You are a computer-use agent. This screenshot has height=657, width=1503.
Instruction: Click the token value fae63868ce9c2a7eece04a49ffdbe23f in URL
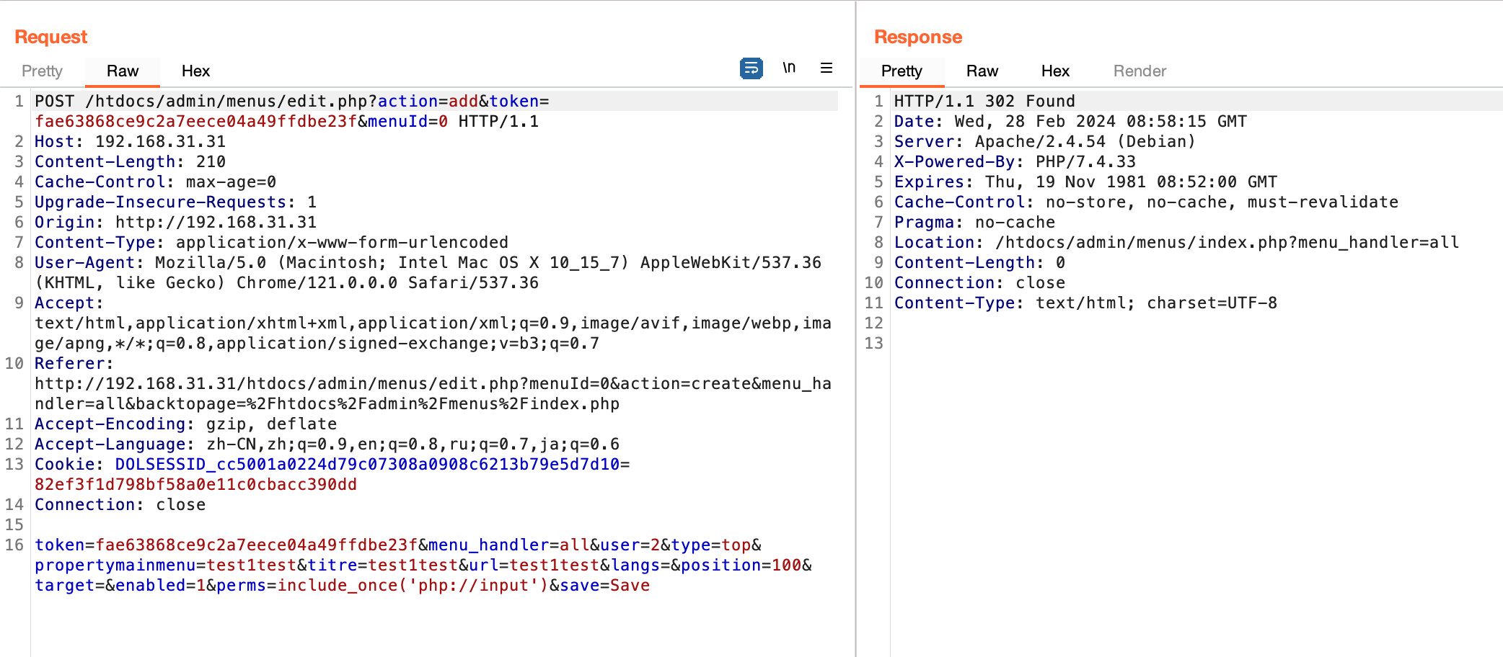(x=195, y=121)
